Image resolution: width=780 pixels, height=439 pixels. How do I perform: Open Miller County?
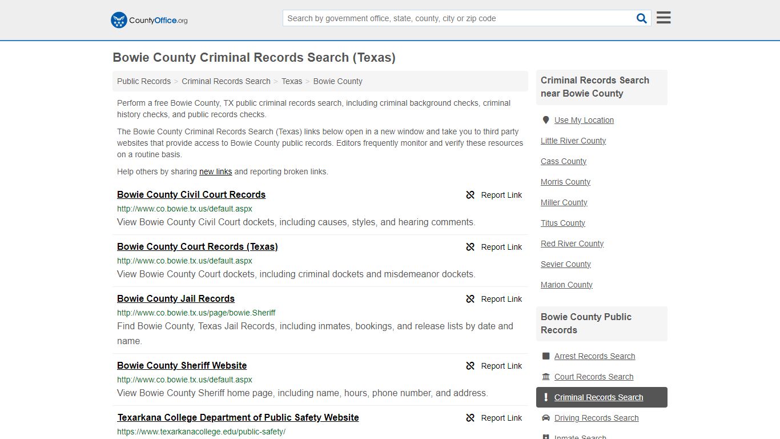pyautogui.click(x=564, y=202)
